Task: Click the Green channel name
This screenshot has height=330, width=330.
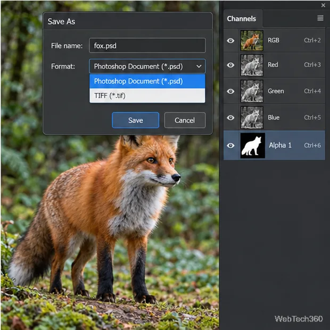Action: pos(276,91)
